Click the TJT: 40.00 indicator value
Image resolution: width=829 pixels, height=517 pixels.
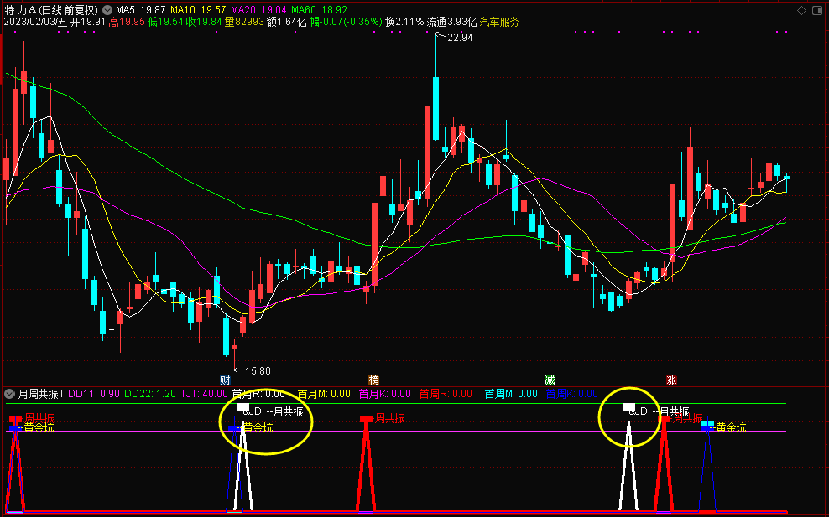204,394
